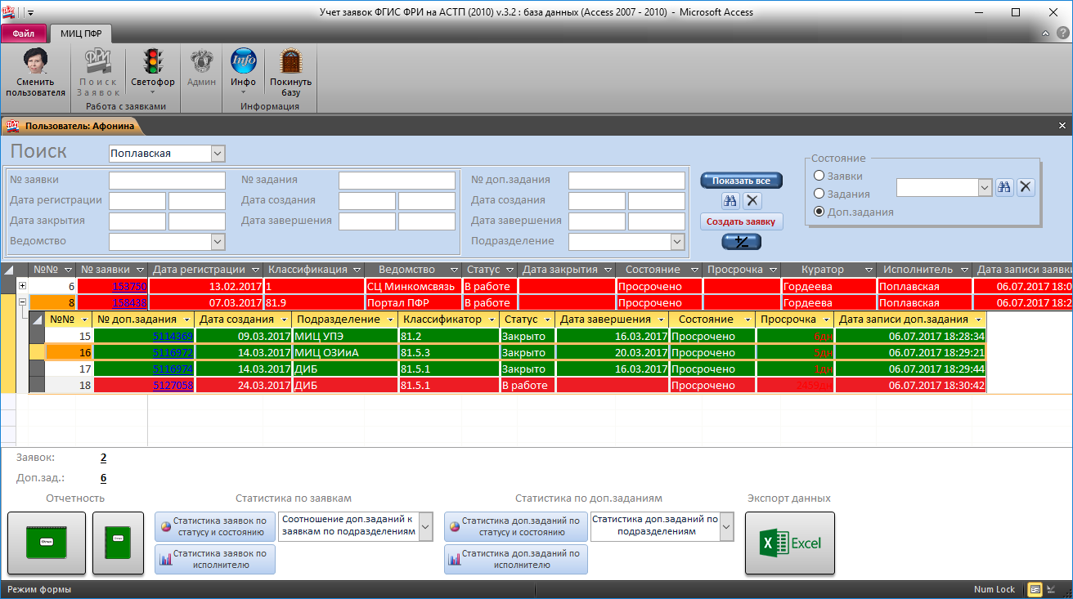
Task: Click the X clear icon in Состояние panel
Action: [1026, 187]
